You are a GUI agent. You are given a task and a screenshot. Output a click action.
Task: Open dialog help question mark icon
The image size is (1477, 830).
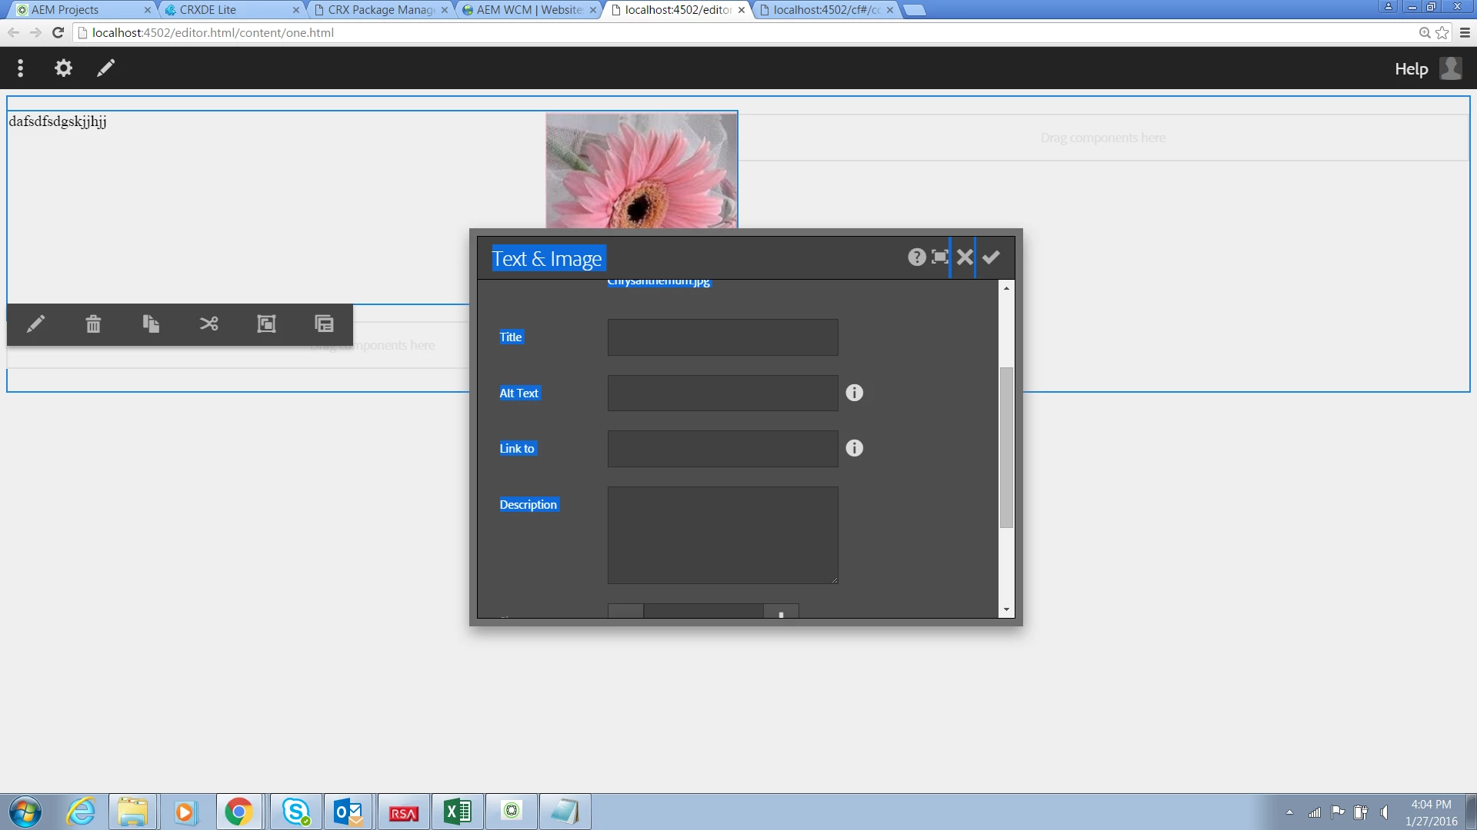click(916, 257)
